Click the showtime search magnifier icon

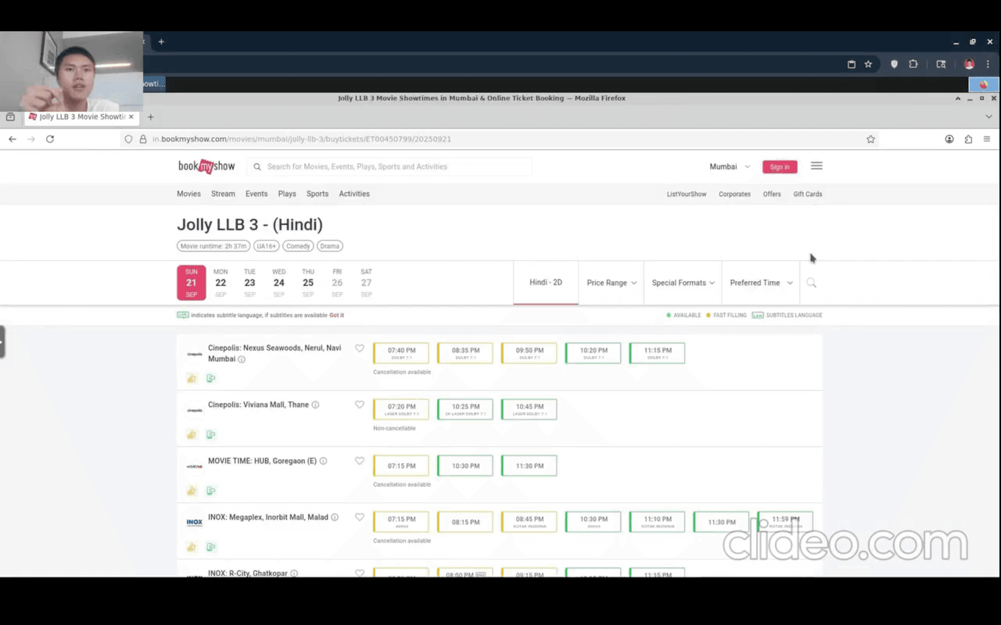[811, 283]
